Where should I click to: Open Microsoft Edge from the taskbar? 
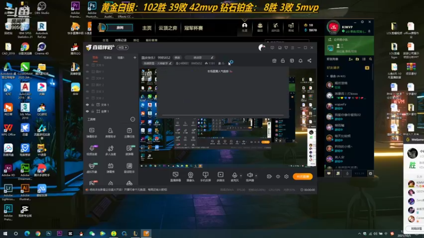(x=27, y=234)
